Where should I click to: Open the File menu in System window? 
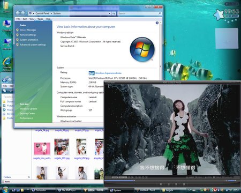click(18, 19)
